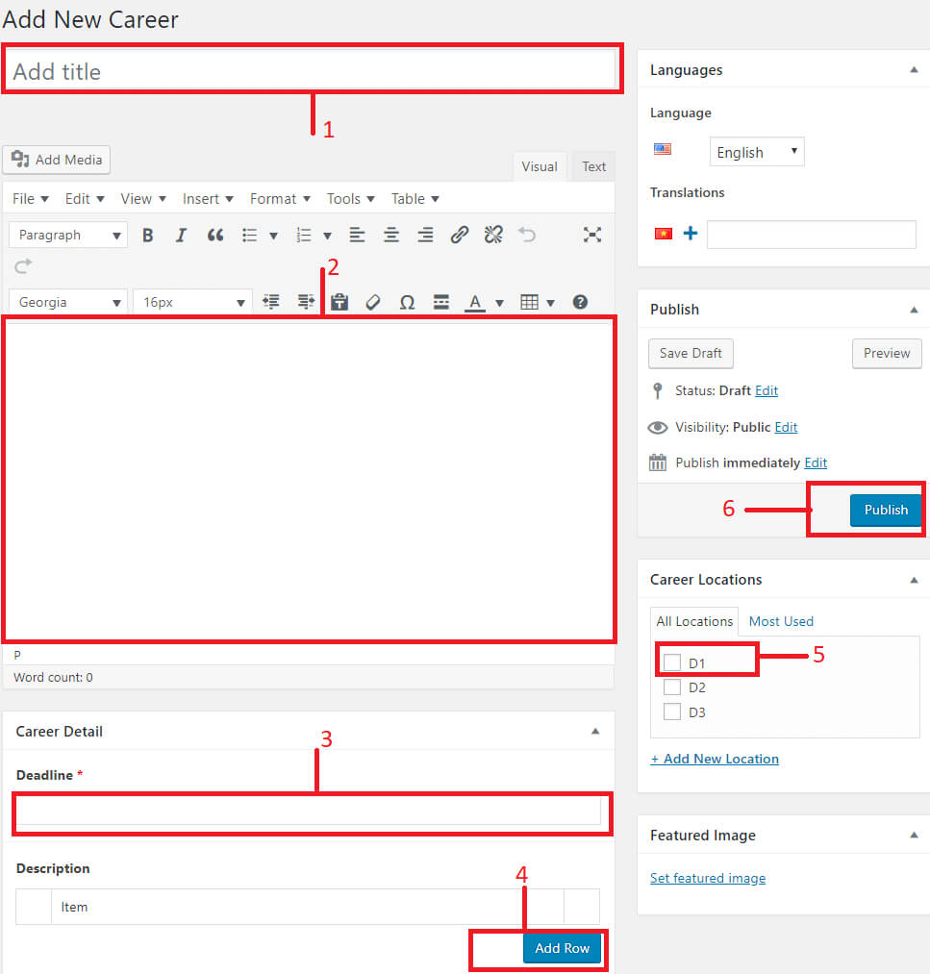Insert a blockquote
The image size is (930, 974).
pos(215,235)
